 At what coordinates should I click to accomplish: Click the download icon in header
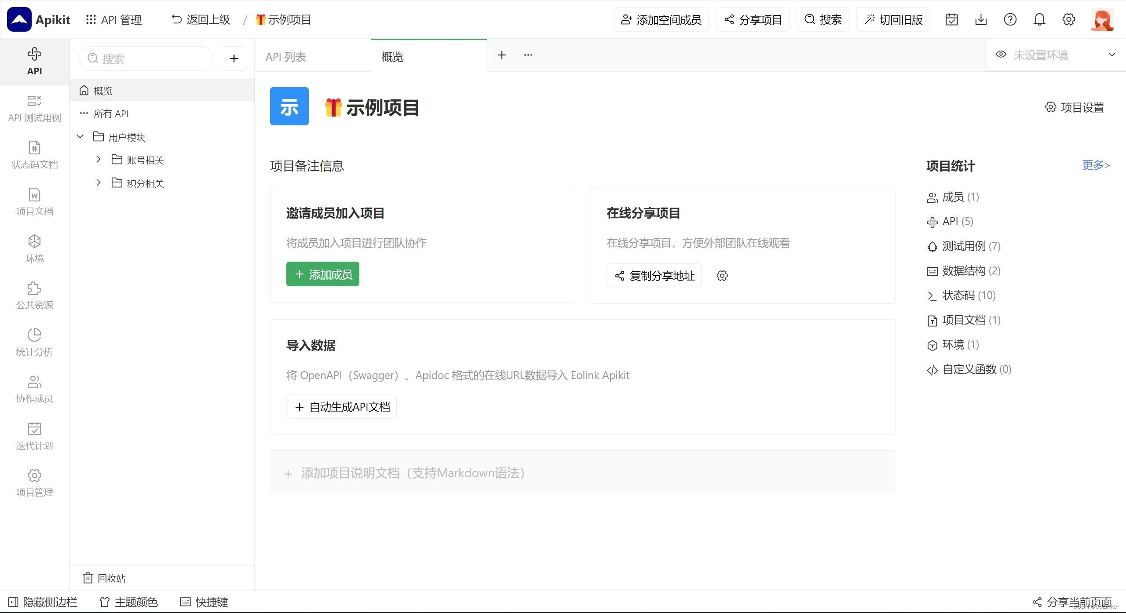[981, 20]
